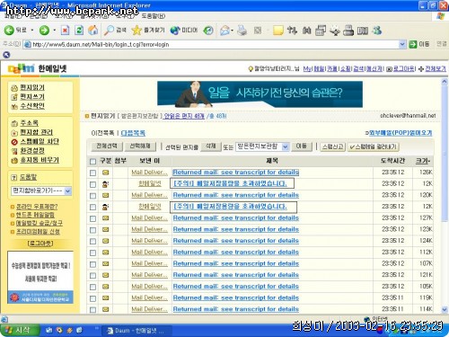Click the binoculars toolbar icon
Viewport: 449px width, 337px height.
click(306, 31)
